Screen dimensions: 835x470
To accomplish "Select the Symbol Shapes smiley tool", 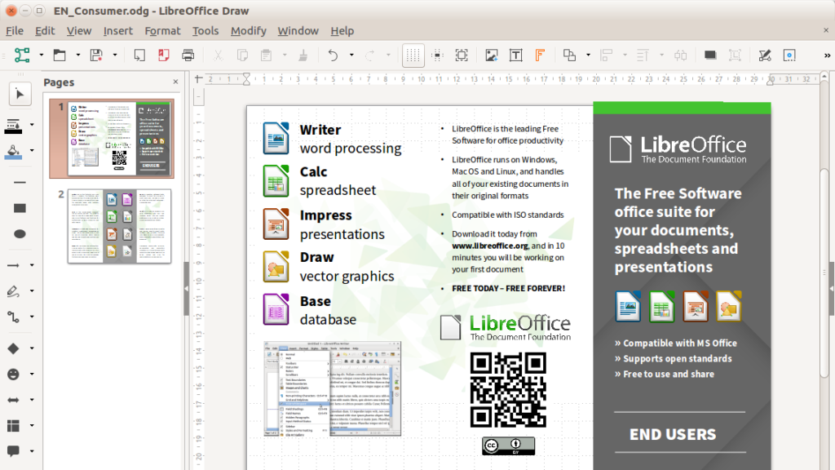I will (13, 374).
